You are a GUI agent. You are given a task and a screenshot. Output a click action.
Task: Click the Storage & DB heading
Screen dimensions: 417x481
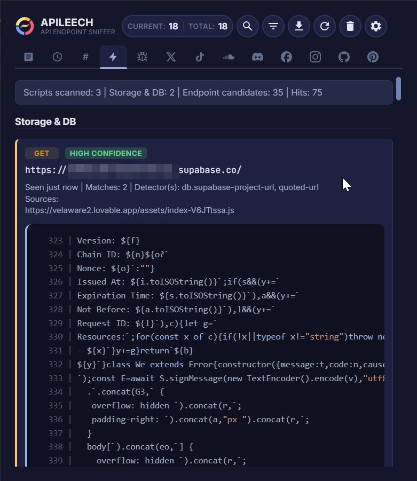coord(45,122)
